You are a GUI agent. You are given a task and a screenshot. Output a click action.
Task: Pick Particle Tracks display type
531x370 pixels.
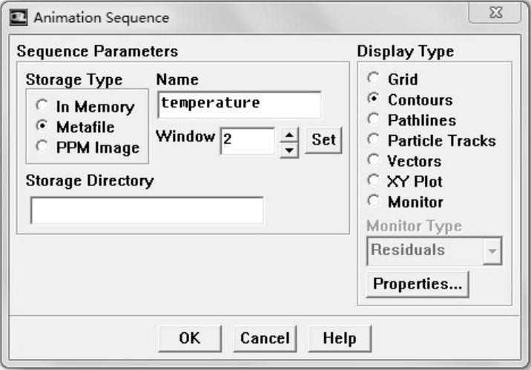(x=375, y=140)
